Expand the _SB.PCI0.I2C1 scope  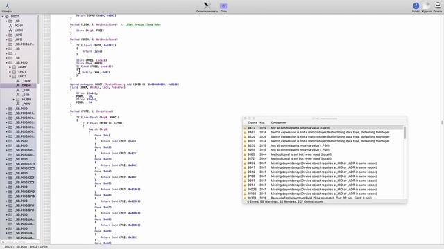coord(6,178)
